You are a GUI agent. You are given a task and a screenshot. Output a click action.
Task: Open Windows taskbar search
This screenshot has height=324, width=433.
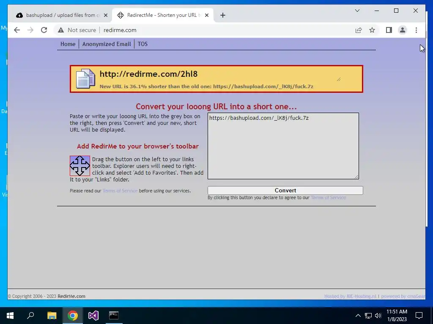click(30, 316)
